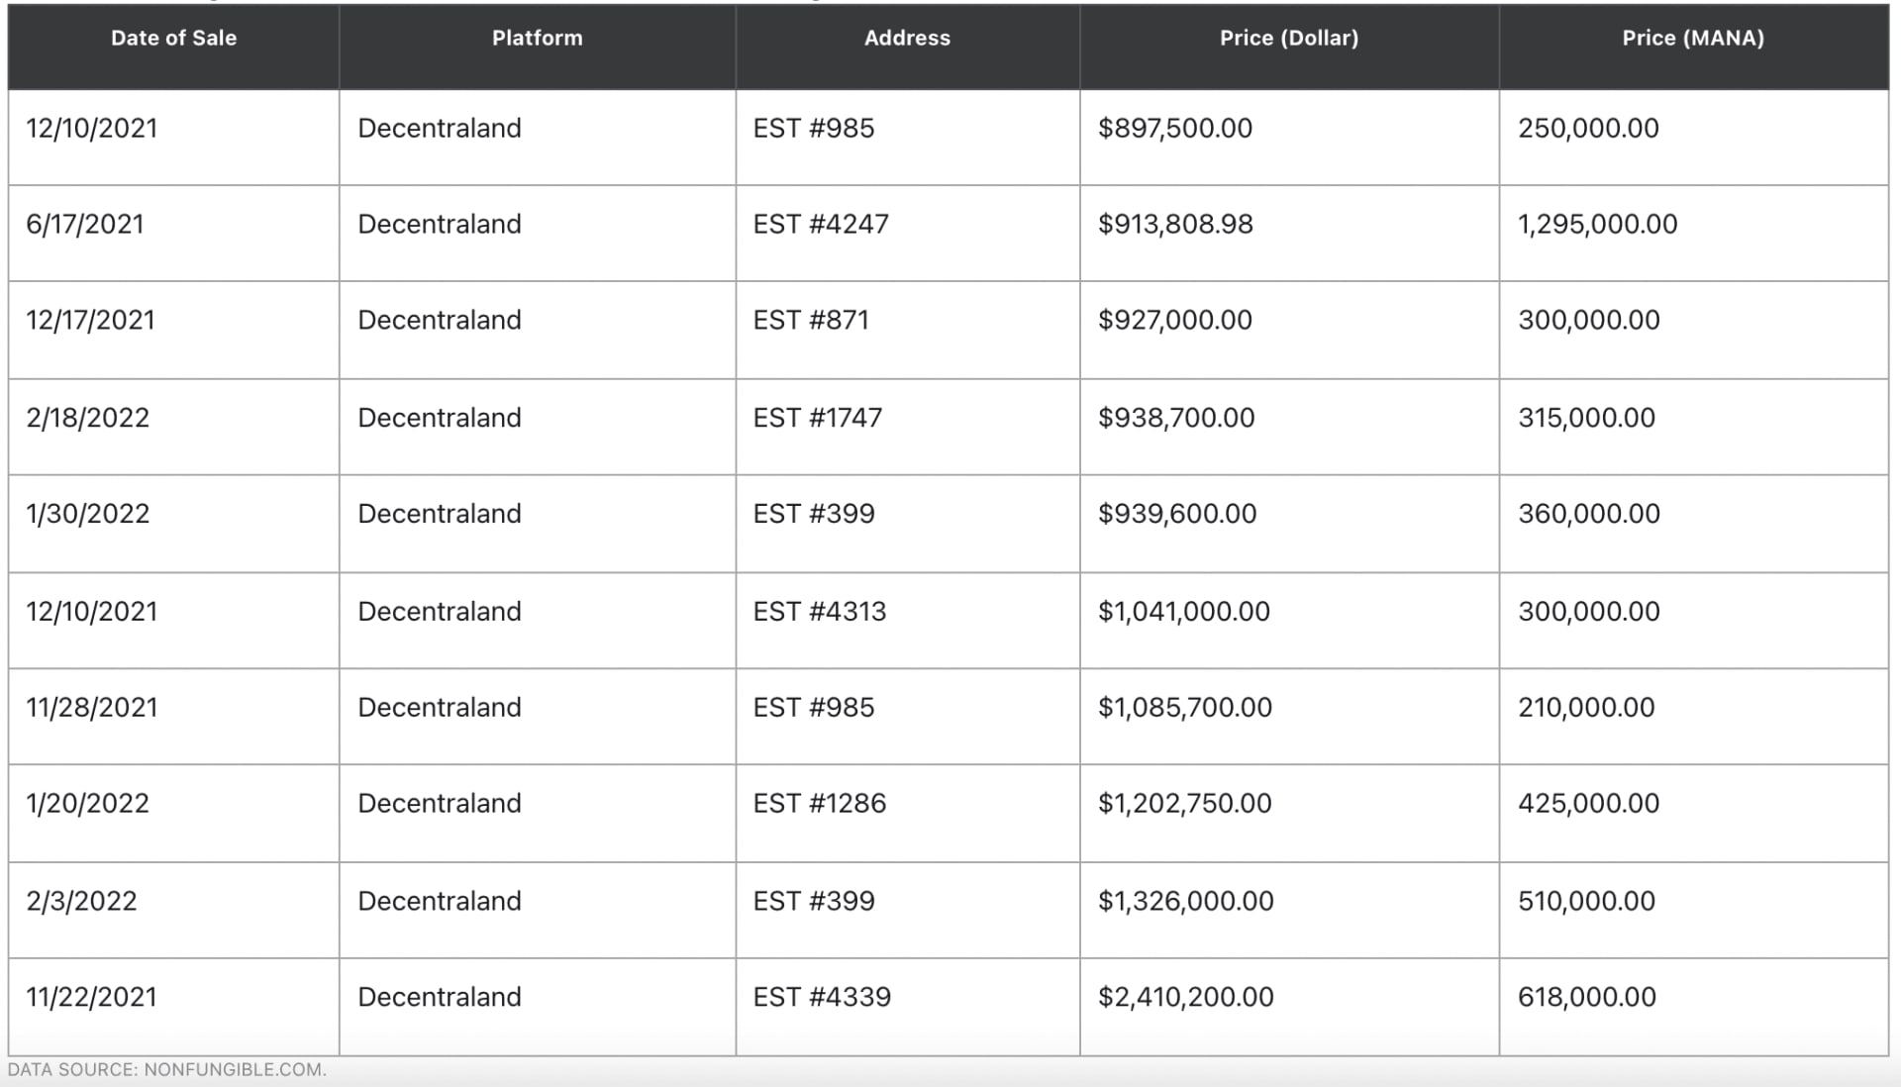The image size is (1901, 1087).
Task: Select the 11/28/2021 sale date
Action: click(x=92, y=708)
